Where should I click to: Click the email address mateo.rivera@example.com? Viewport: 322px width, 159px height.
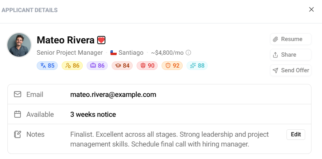click(113, 94)
